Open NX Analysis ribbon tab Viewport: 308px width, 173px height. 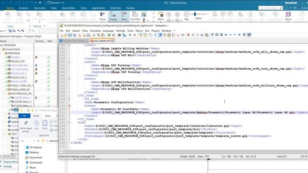point(24,8)
